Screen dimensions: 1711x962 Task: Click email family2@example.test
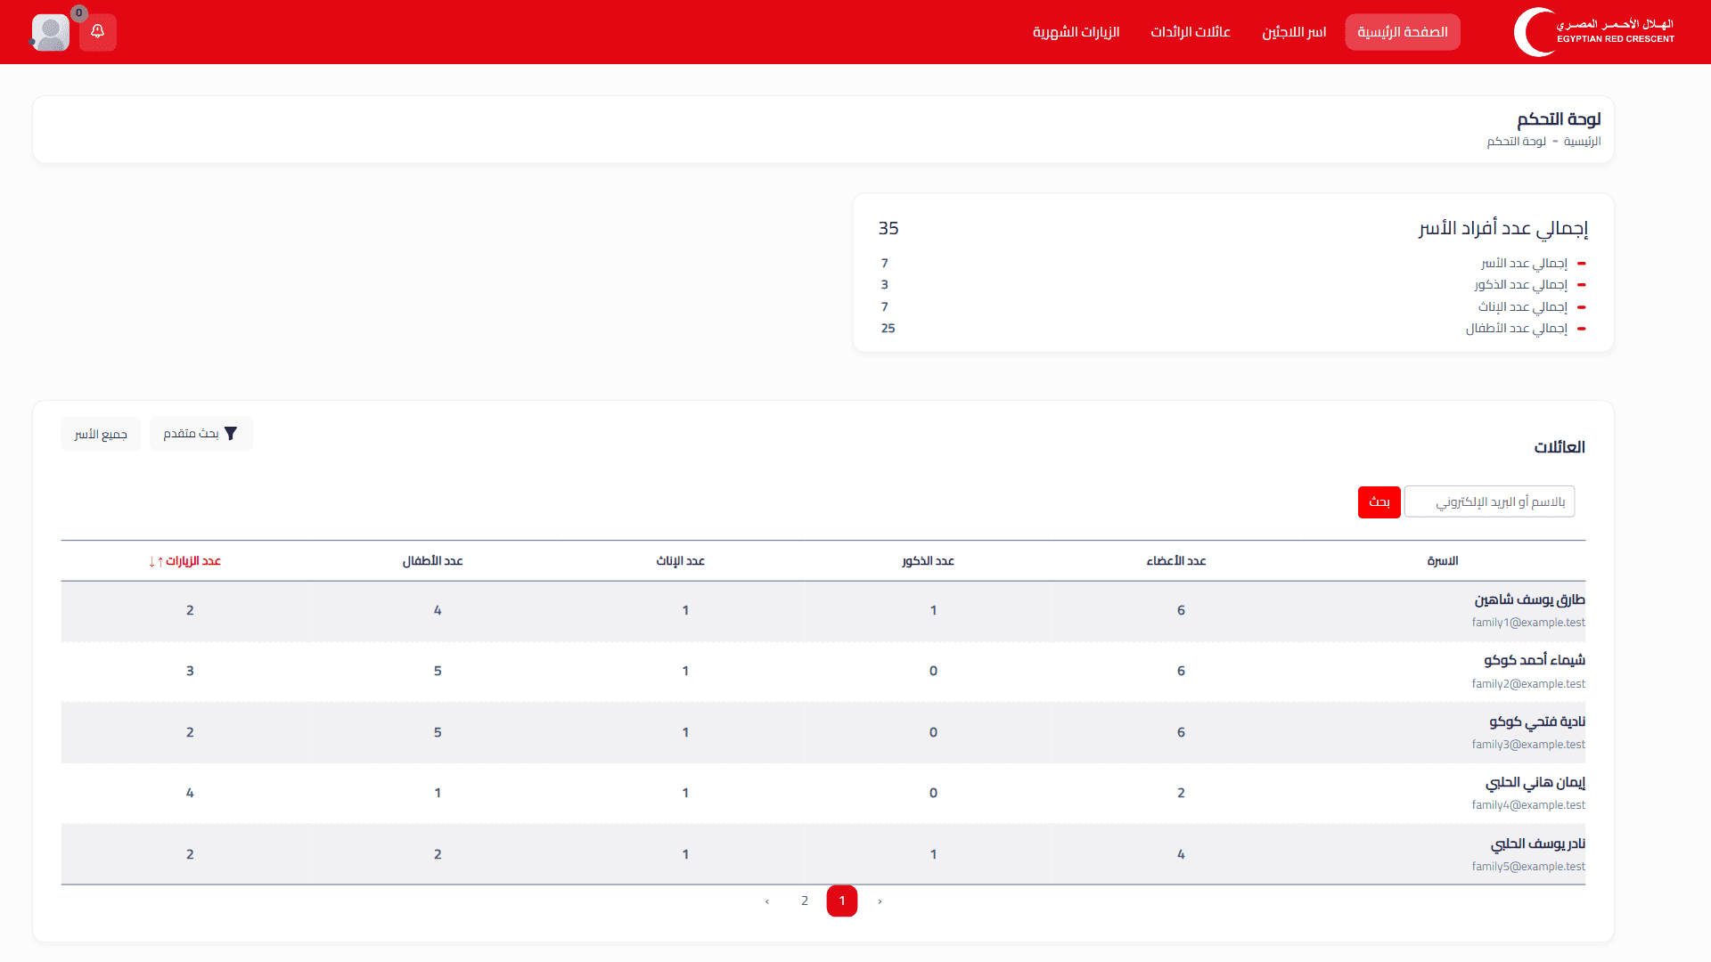[x=1528, y=684]
